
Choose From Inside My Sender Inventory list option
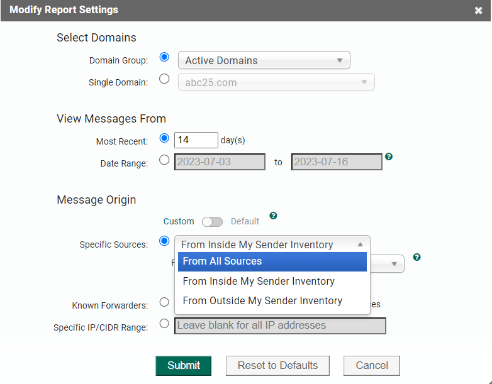point(272,281)
